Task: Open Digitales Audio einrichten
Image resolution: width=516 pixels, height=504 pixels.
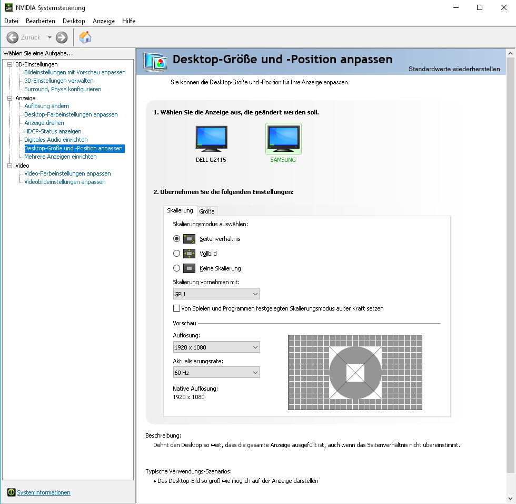Action: [56, 140]
